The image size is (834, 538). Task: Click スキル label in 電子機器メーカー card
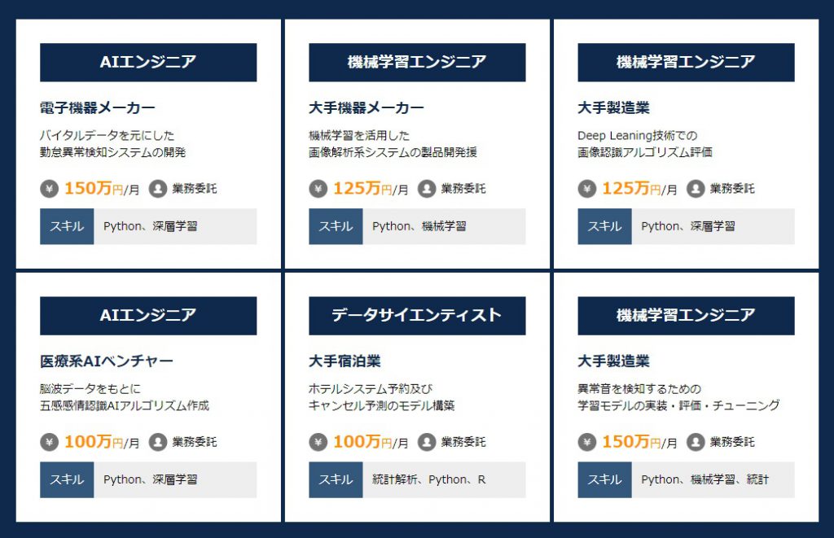pos(67,226)
